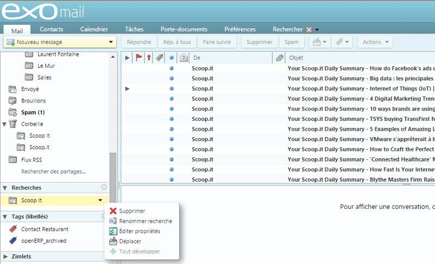Click the tag column header icon
Viewport: 435px width, 264px height.
tap(159, 57)
